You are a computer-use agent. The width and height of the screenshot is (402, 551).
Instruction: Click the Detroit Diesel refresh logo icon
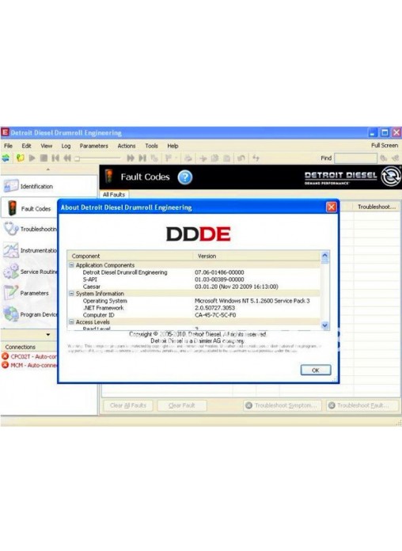(x=391, y=176)
